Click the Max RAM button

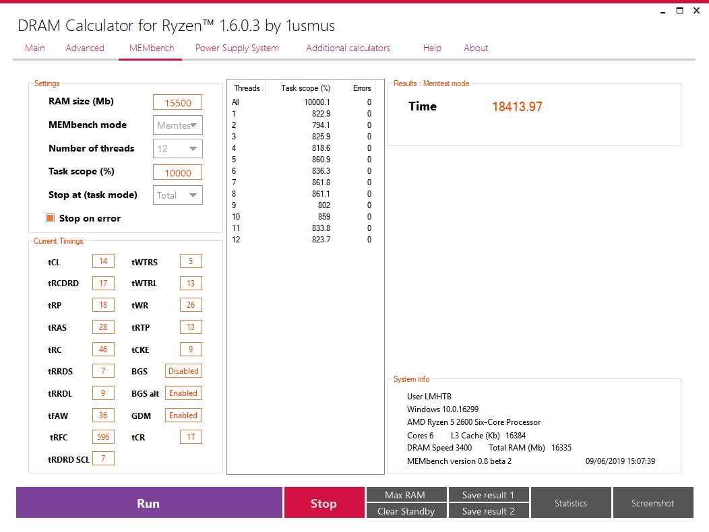tap(406, 495)
